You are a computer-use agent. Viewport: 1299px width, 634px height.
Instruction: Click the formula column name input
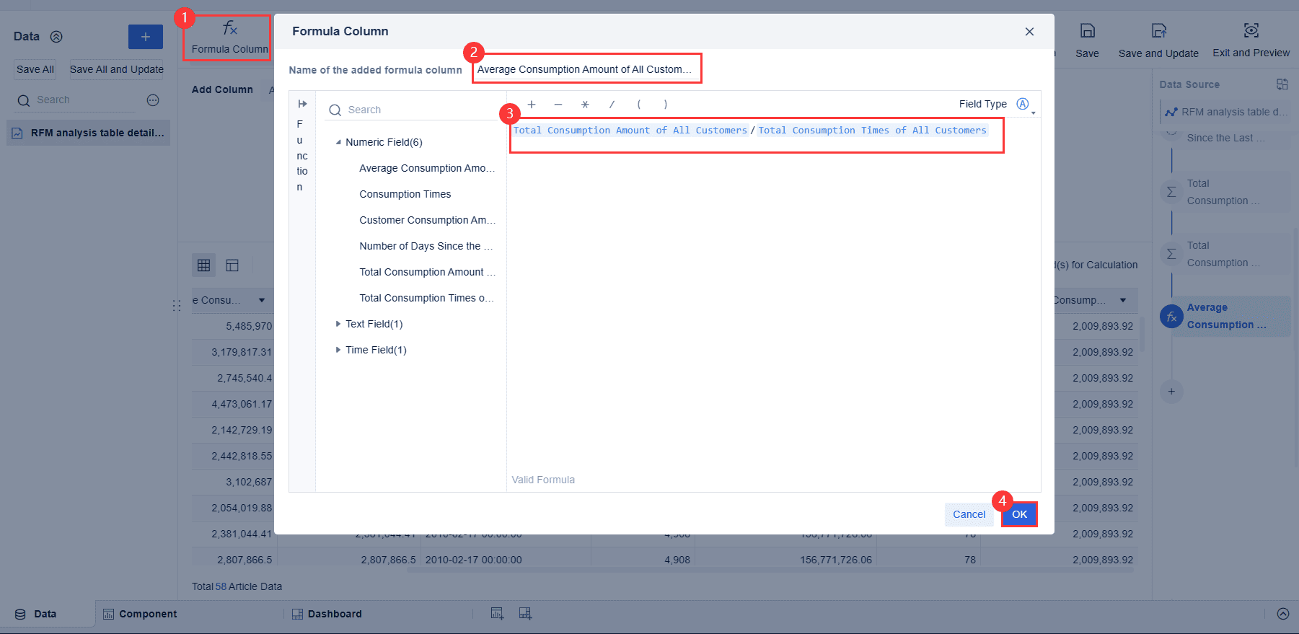click(x=586, y=69)
